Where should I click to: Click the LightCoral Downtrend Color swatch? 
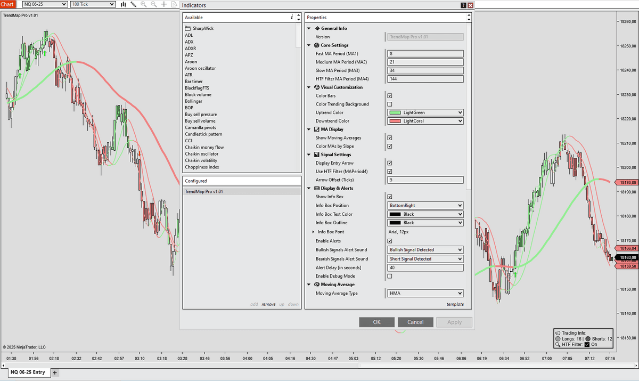click(x=396, y=121)
